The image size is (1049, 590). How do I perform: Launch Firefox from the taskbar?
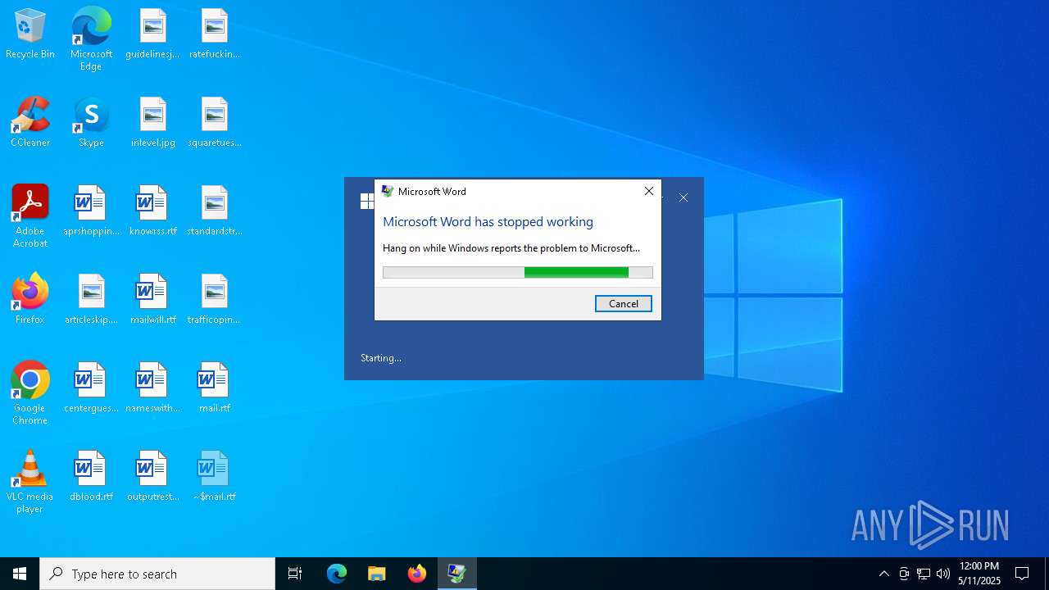pos(417,574)
